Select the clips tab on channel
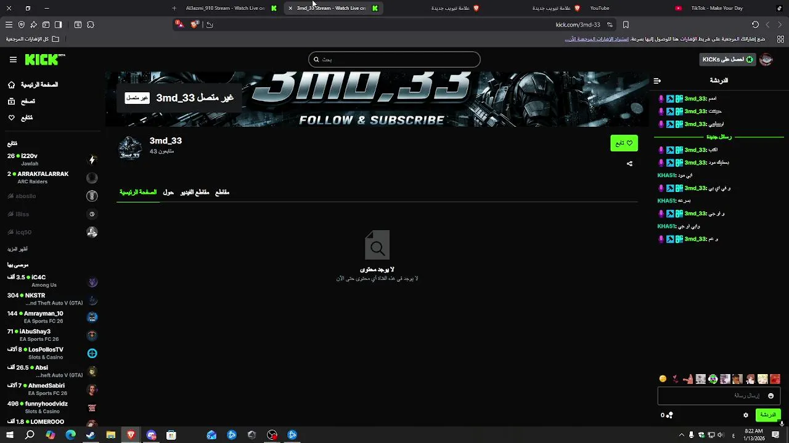The image size is (789, 443). [223, 193]
